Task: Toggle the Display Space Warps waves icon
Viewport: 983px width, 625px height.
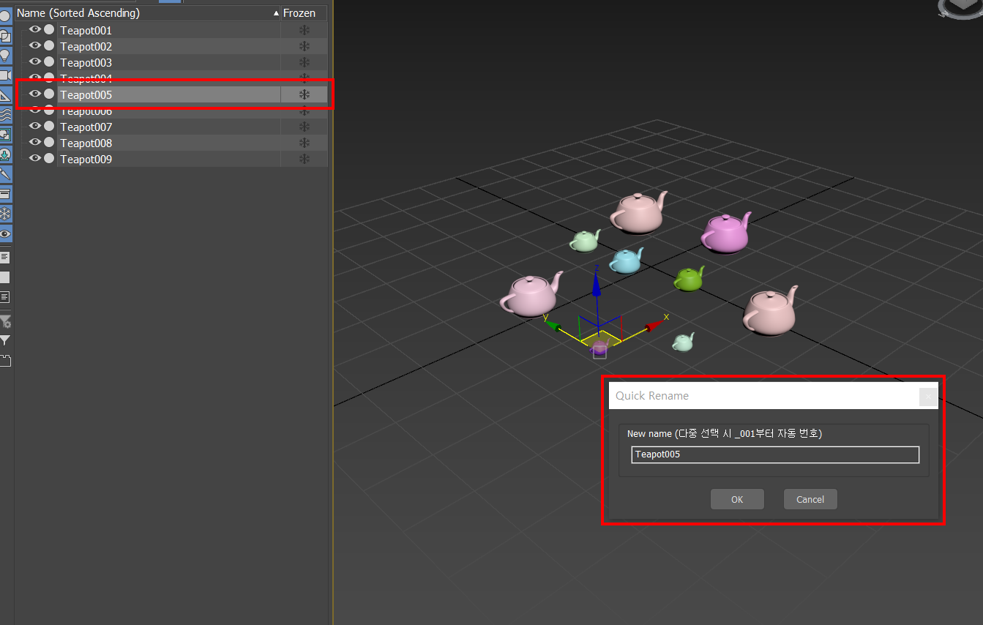Action: pyautogui.click(x=4, y=115)
